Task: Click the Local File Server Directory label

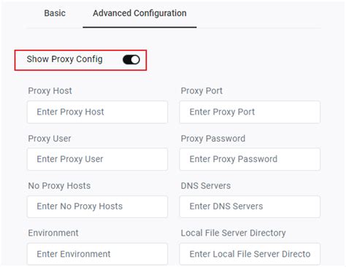Action: point(233,233)
